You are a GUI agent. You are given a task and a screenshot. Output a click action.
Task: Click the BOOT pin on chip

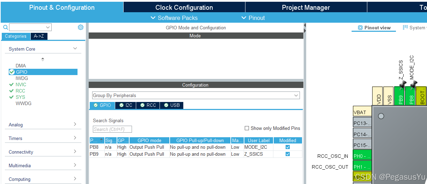point(422,96)
